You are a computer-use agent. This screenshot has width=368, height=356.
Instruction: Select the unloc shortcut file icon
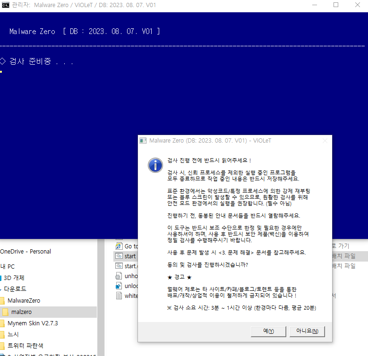[x=119, y=286]
